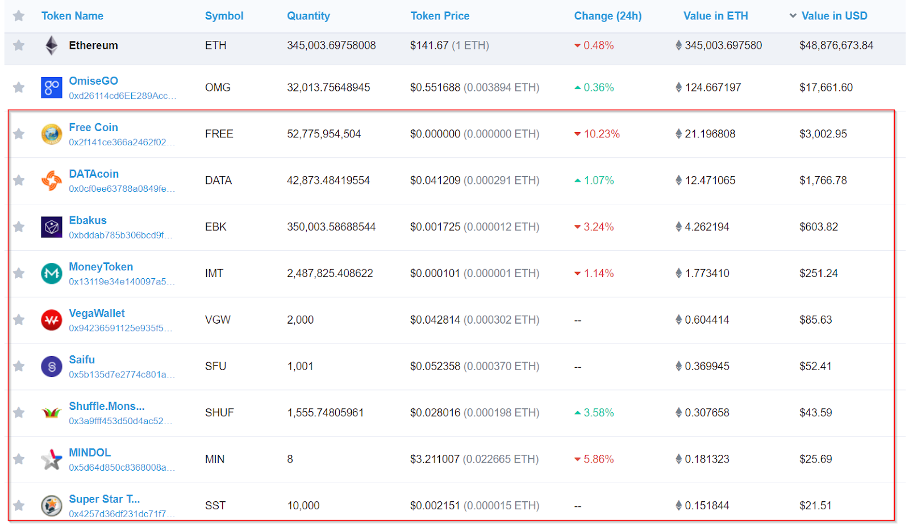Open the OmiseGO token link
Screen dimensions: 909x528
[x=93, y=81]
